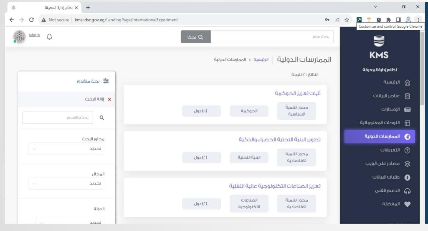
Task: Expand the محاور البحث dropdown
Action: pos(66,149)
